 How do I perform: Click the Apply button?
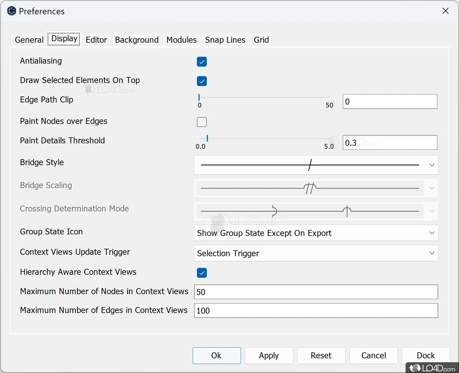[x=269, y=355]
